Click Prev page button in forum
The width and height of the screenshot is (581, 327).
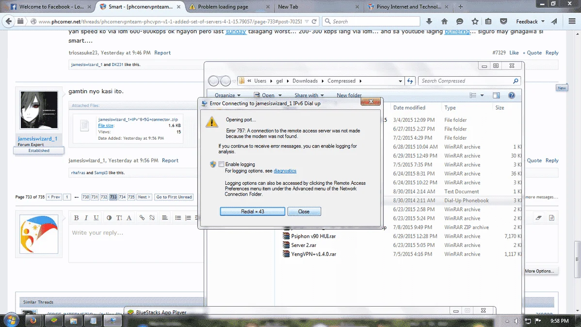coord(54,197)
